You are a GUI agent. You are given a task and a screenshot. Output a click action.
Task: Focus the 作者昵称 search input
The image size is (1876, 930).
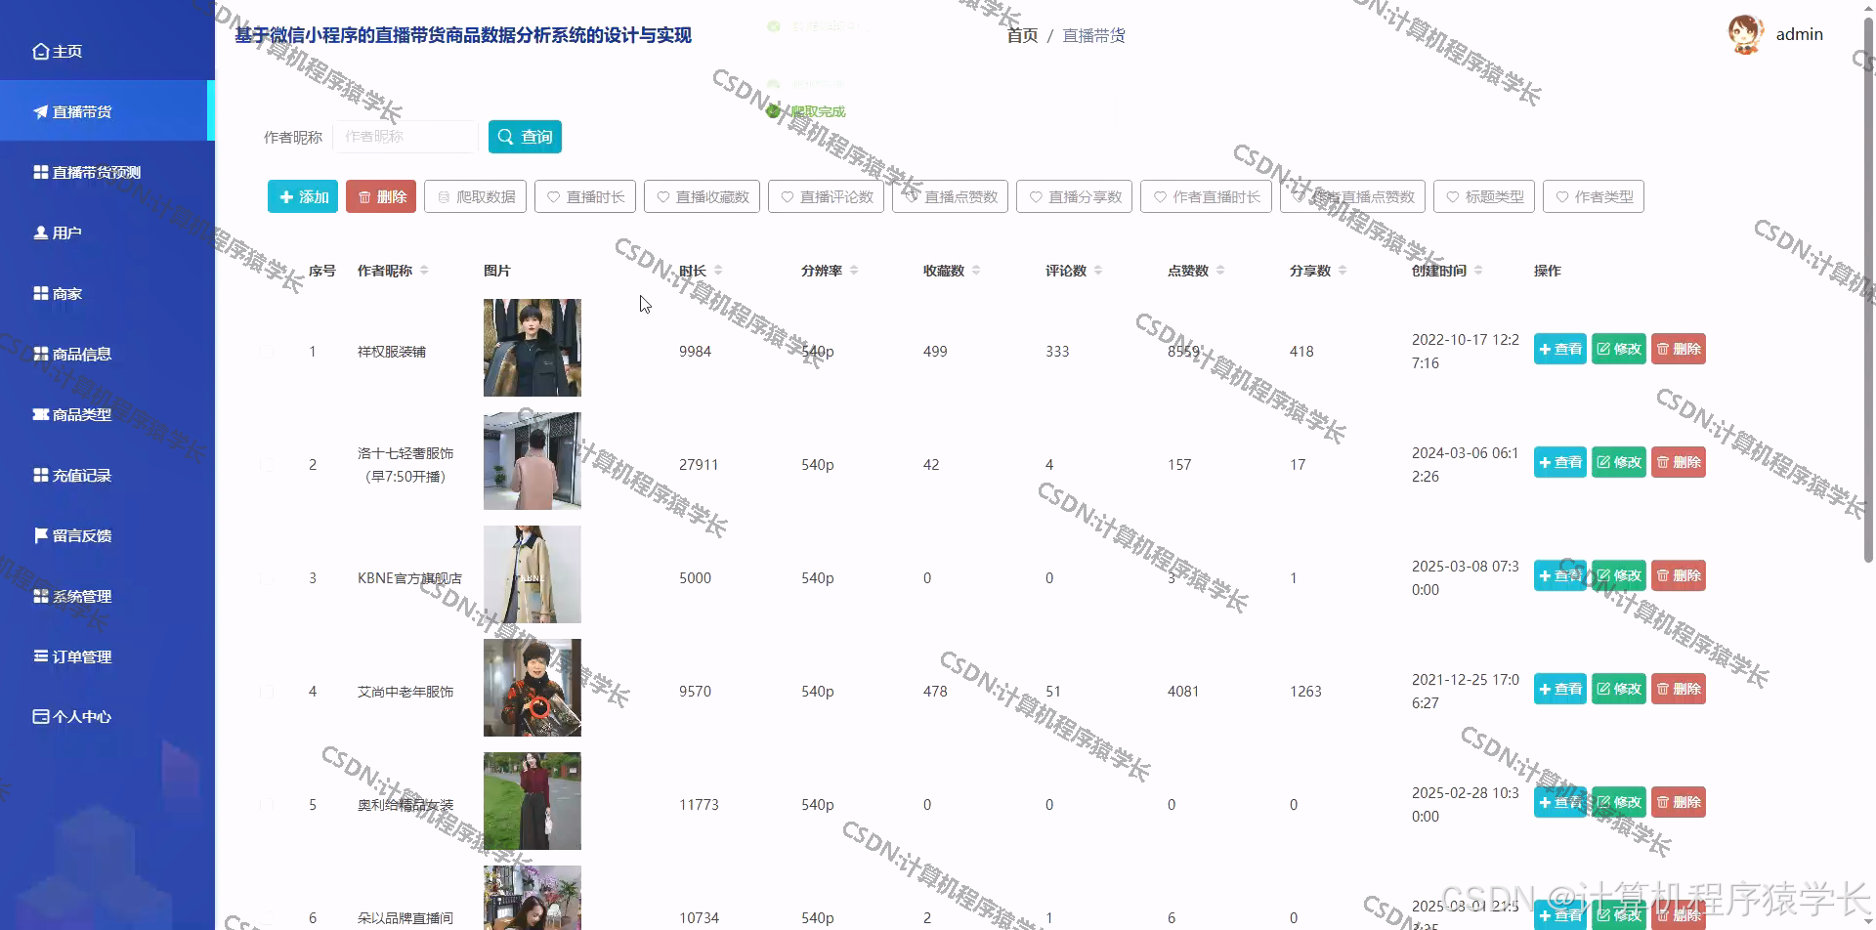405,137
